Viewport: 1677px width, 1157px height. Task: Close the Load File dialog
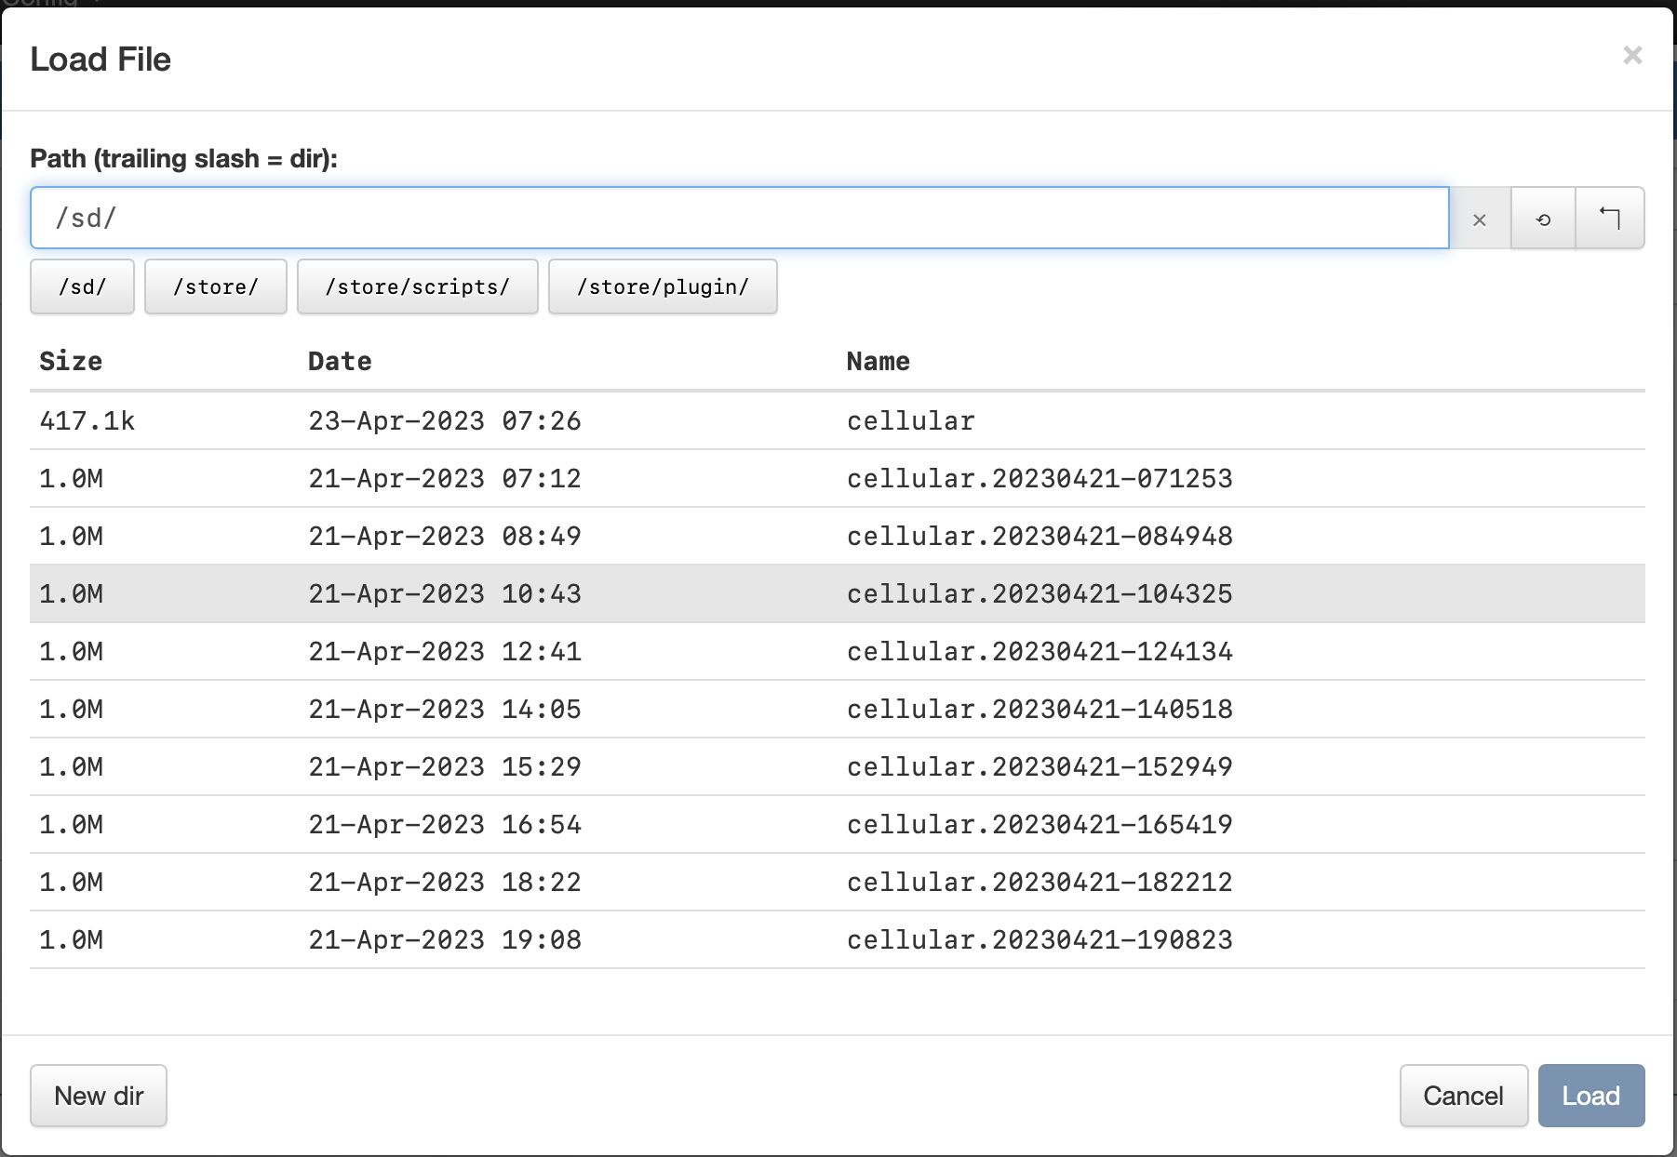(1631, 56)
